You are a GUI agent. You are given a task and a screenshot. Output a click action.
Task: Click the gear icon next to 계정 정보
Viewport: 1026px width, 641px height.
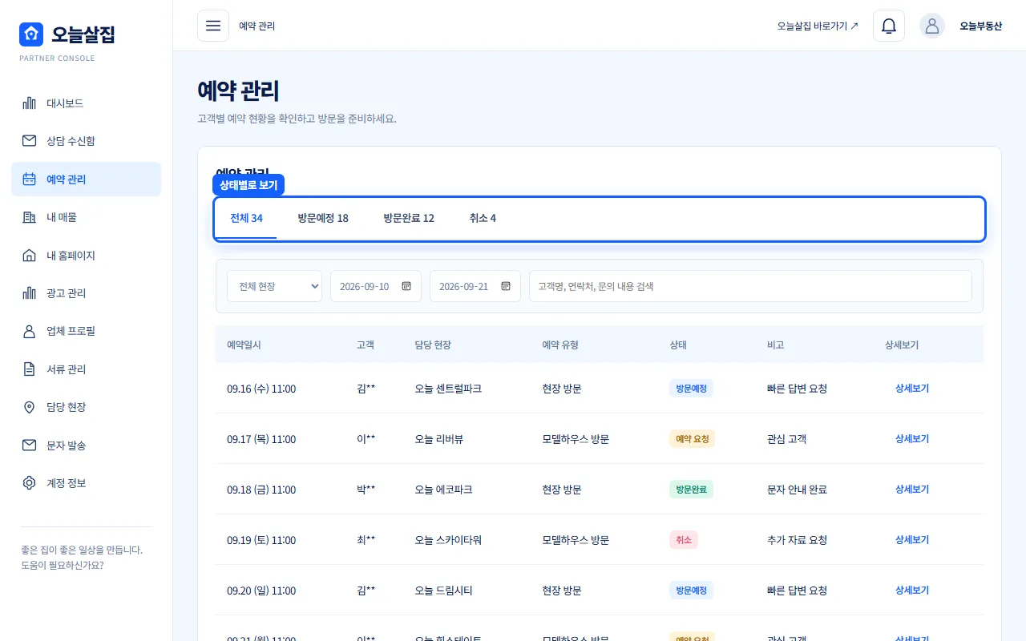(x=30, y=483)
